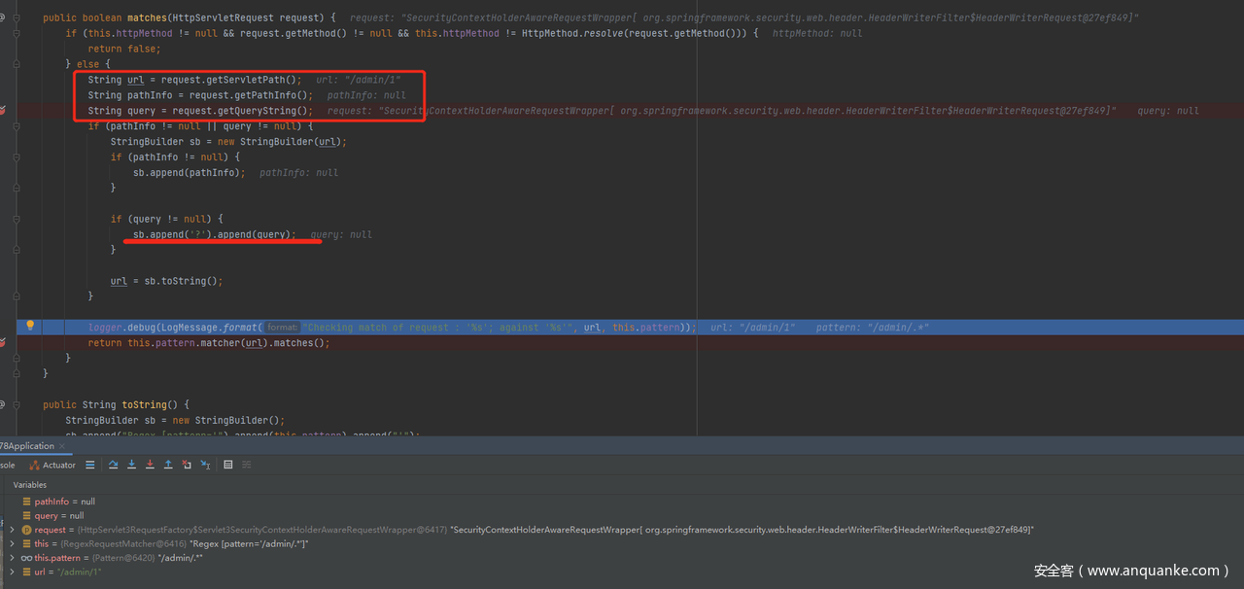The height and width of the screenshot is (589, 1244).
Task: Click the format parameter hint in logger line
Action: tap(282, 328)
